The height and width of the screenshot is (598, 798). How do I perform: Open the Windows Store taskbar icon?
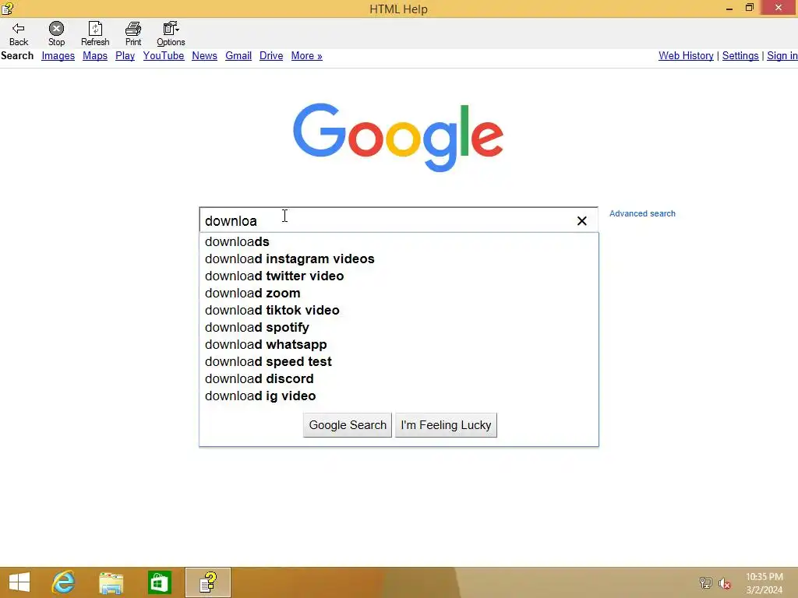click(159, 582)
